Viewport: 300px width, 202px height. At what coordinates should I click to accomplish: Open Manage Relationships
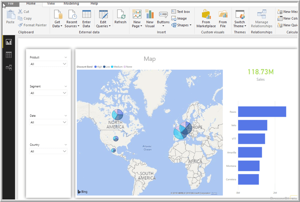click(262, 19)
